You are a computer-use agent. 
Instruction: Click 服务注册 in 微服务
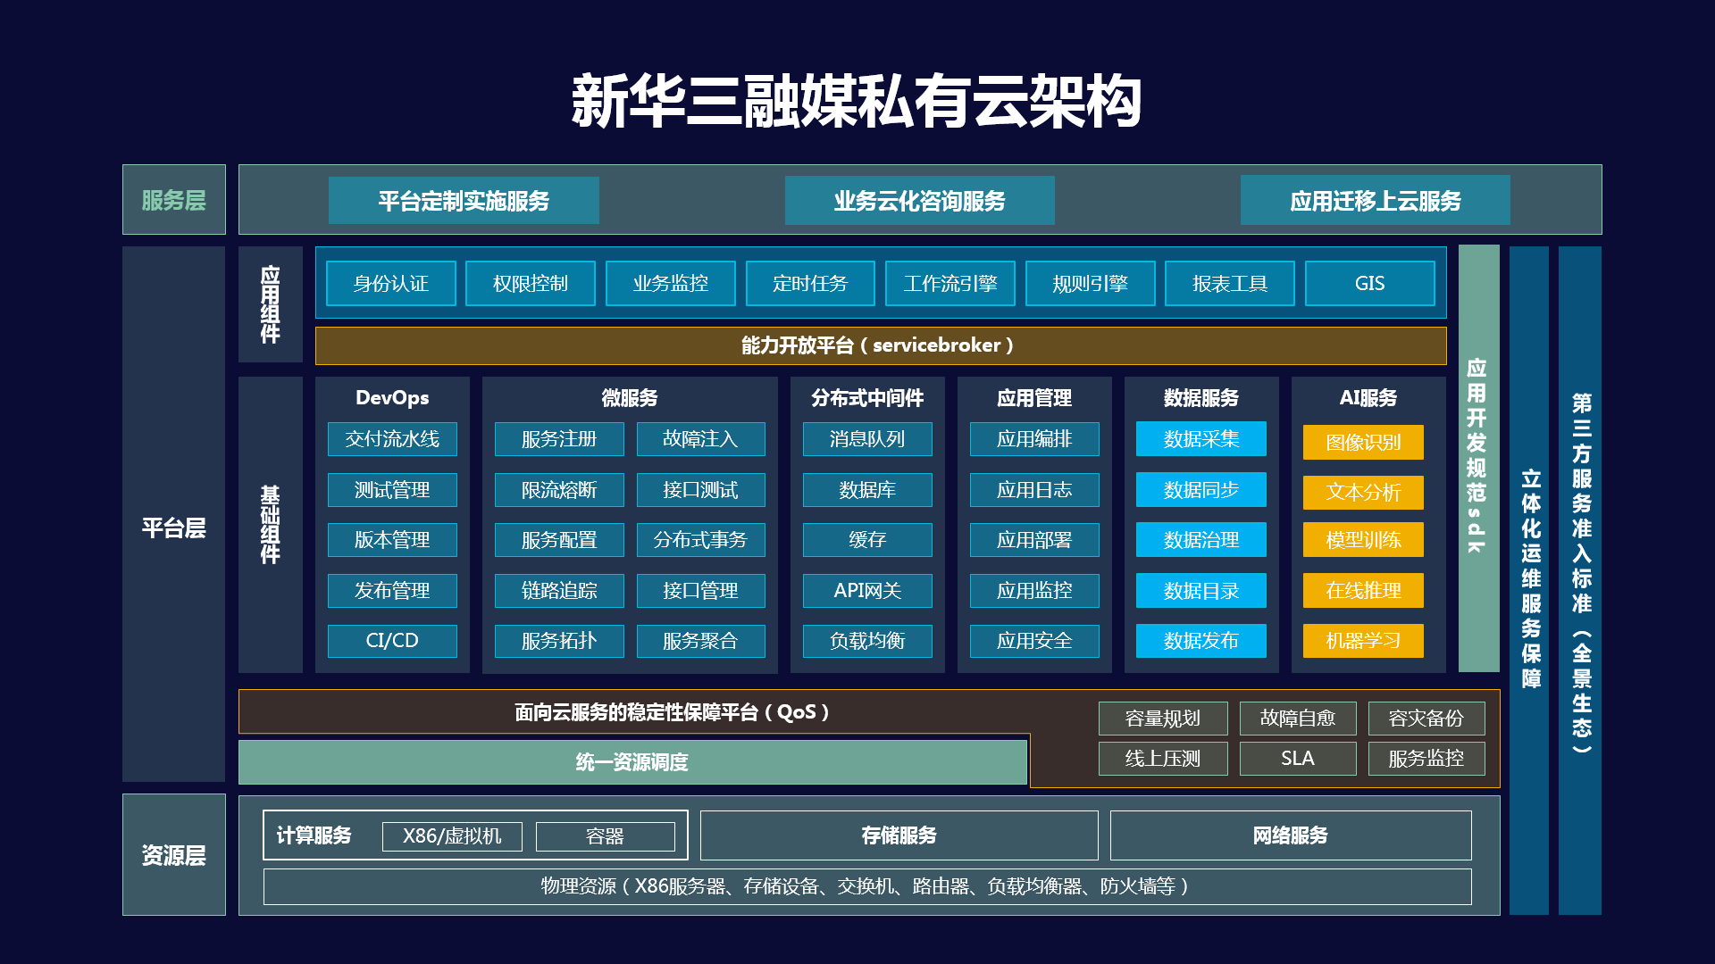559,439
